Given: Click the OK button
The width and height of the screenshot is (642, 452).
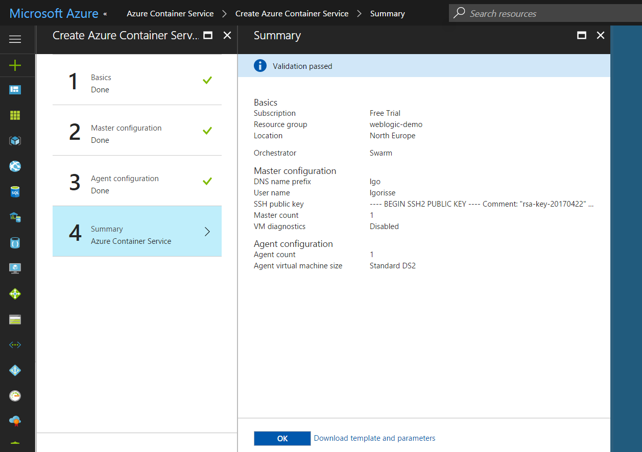Looking at the screenshot, I should [282, 438].
